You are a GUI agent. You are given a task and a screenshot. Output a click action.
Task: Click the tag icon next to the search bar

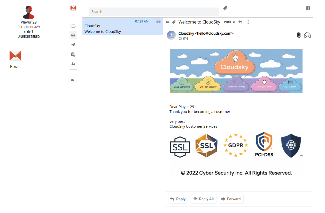click(225, 8)
